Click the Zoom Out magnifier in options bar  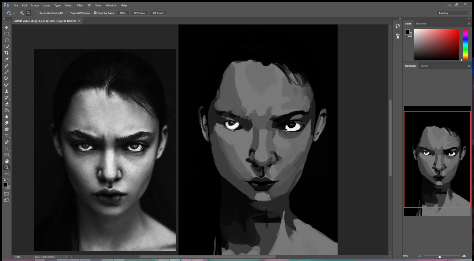coord(28,13)
